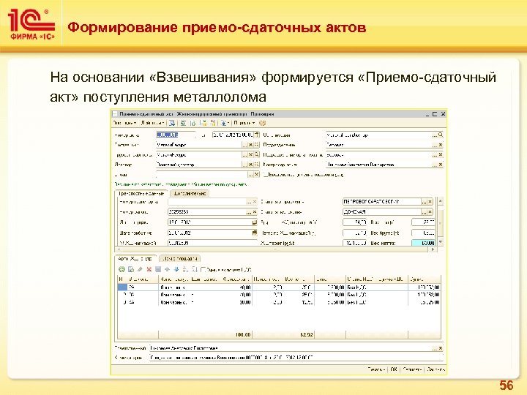Open selection list for the ДОНСКАЯ station field
The width and height of the screenshot is (527, 395).
pyautogui.click(x=425, y=212)
